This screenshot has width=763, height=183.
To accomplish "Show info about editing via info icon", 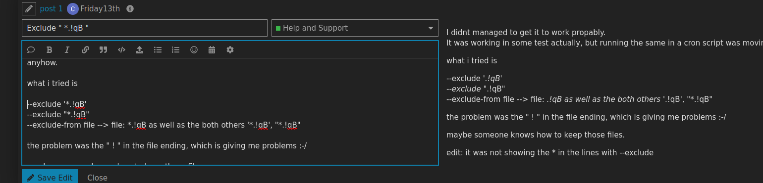I will click(x=130, y=9).
